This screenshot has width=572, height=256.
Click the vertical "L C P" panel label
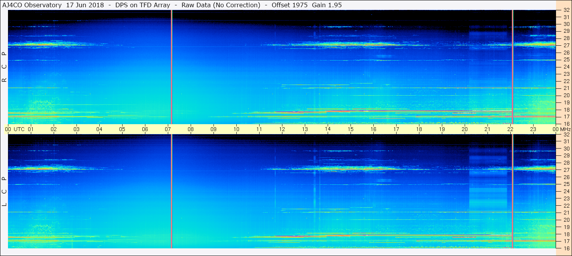coord(5,192)
